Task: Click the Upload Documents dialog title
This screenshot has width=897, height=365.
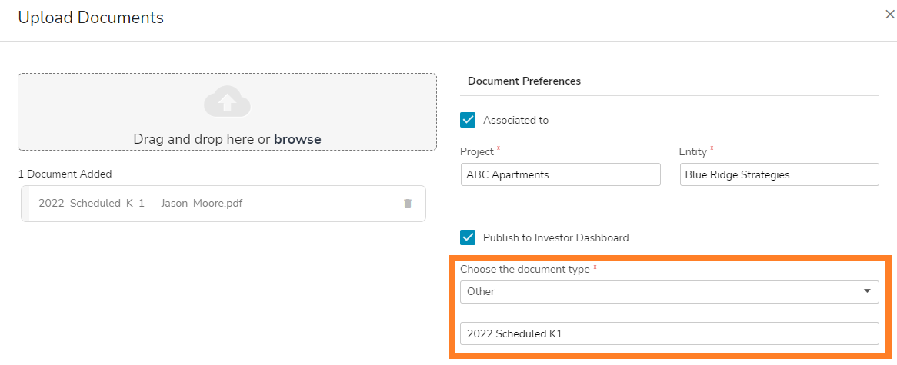Action: (91, 17)
